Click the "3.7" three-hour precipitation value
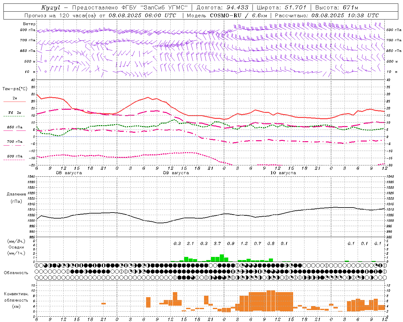The width and height of the screenshot is (403, 322). coord(218,243)
